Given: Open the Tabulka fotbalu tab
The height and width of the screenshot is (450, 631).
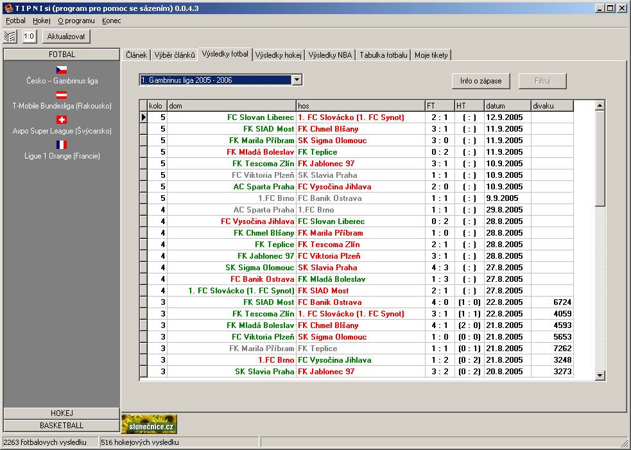Looking at the screenshot, I should click(383, 55).
